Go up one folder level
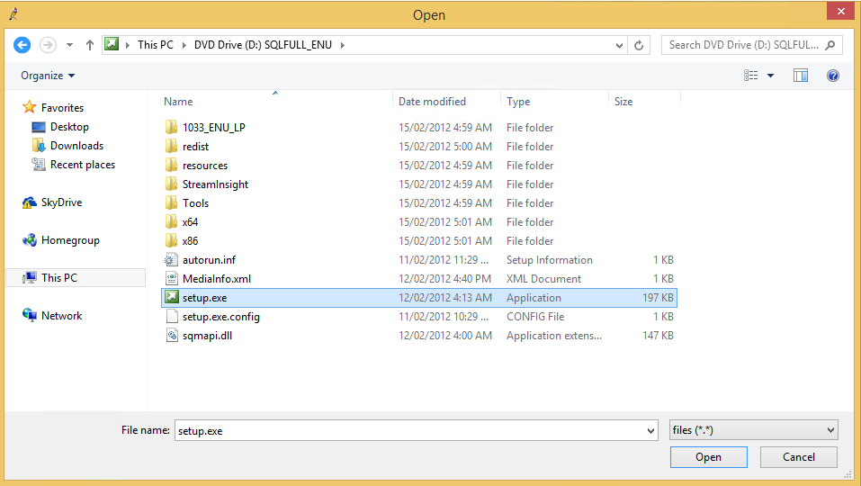This screenshot has width=861, height=486. (x=90, y=45)
